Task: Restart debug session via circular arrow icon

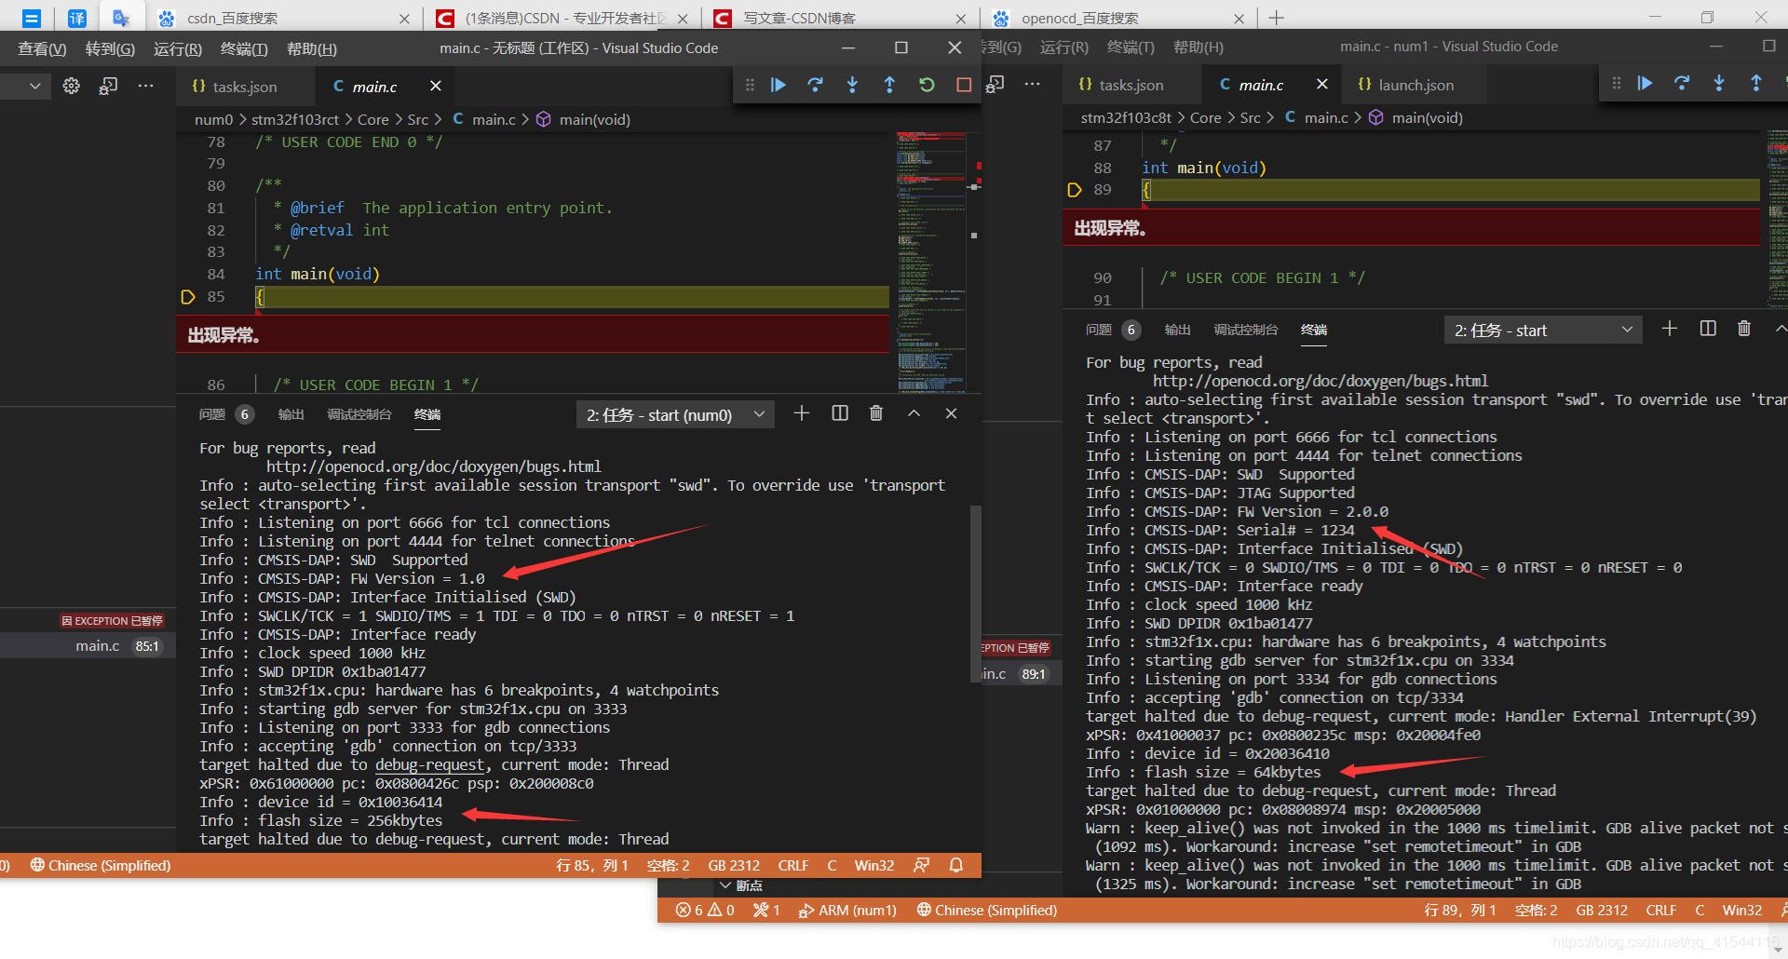Action: coord(927,85)
